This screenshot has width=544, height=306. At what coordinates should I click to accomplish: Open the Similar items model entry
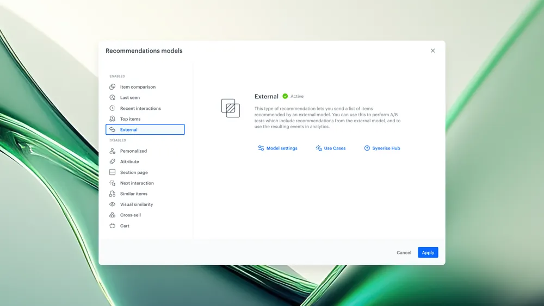click(133, 194)
